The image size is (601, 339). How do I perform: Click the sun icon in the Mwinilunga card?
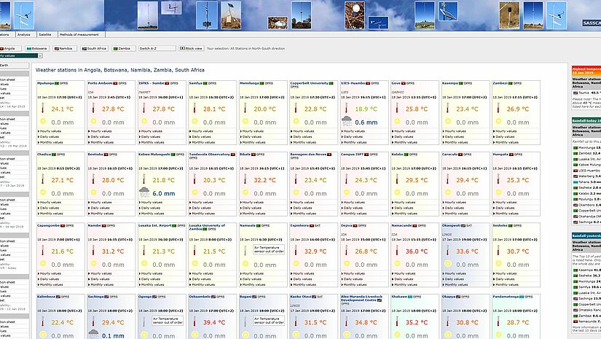[245, 121]
